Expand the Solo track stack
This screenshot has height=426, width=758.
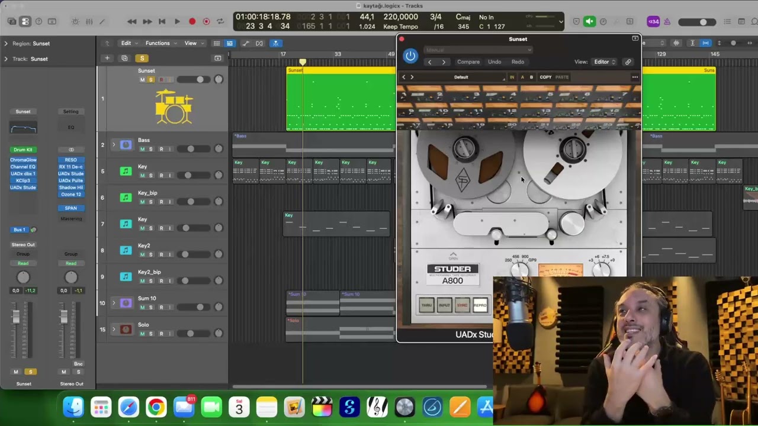point(114,329)
